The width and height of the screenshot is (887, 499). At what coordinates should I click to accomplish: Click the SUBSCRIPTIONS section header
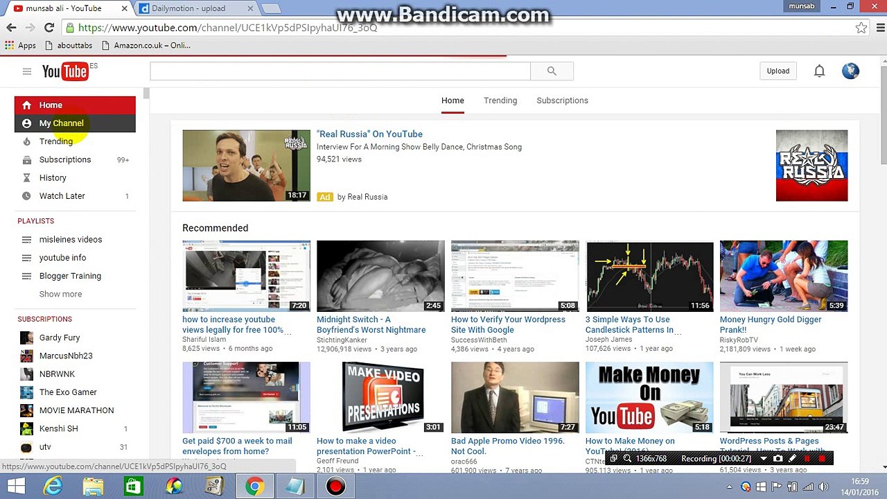click(x=45, y=319)
